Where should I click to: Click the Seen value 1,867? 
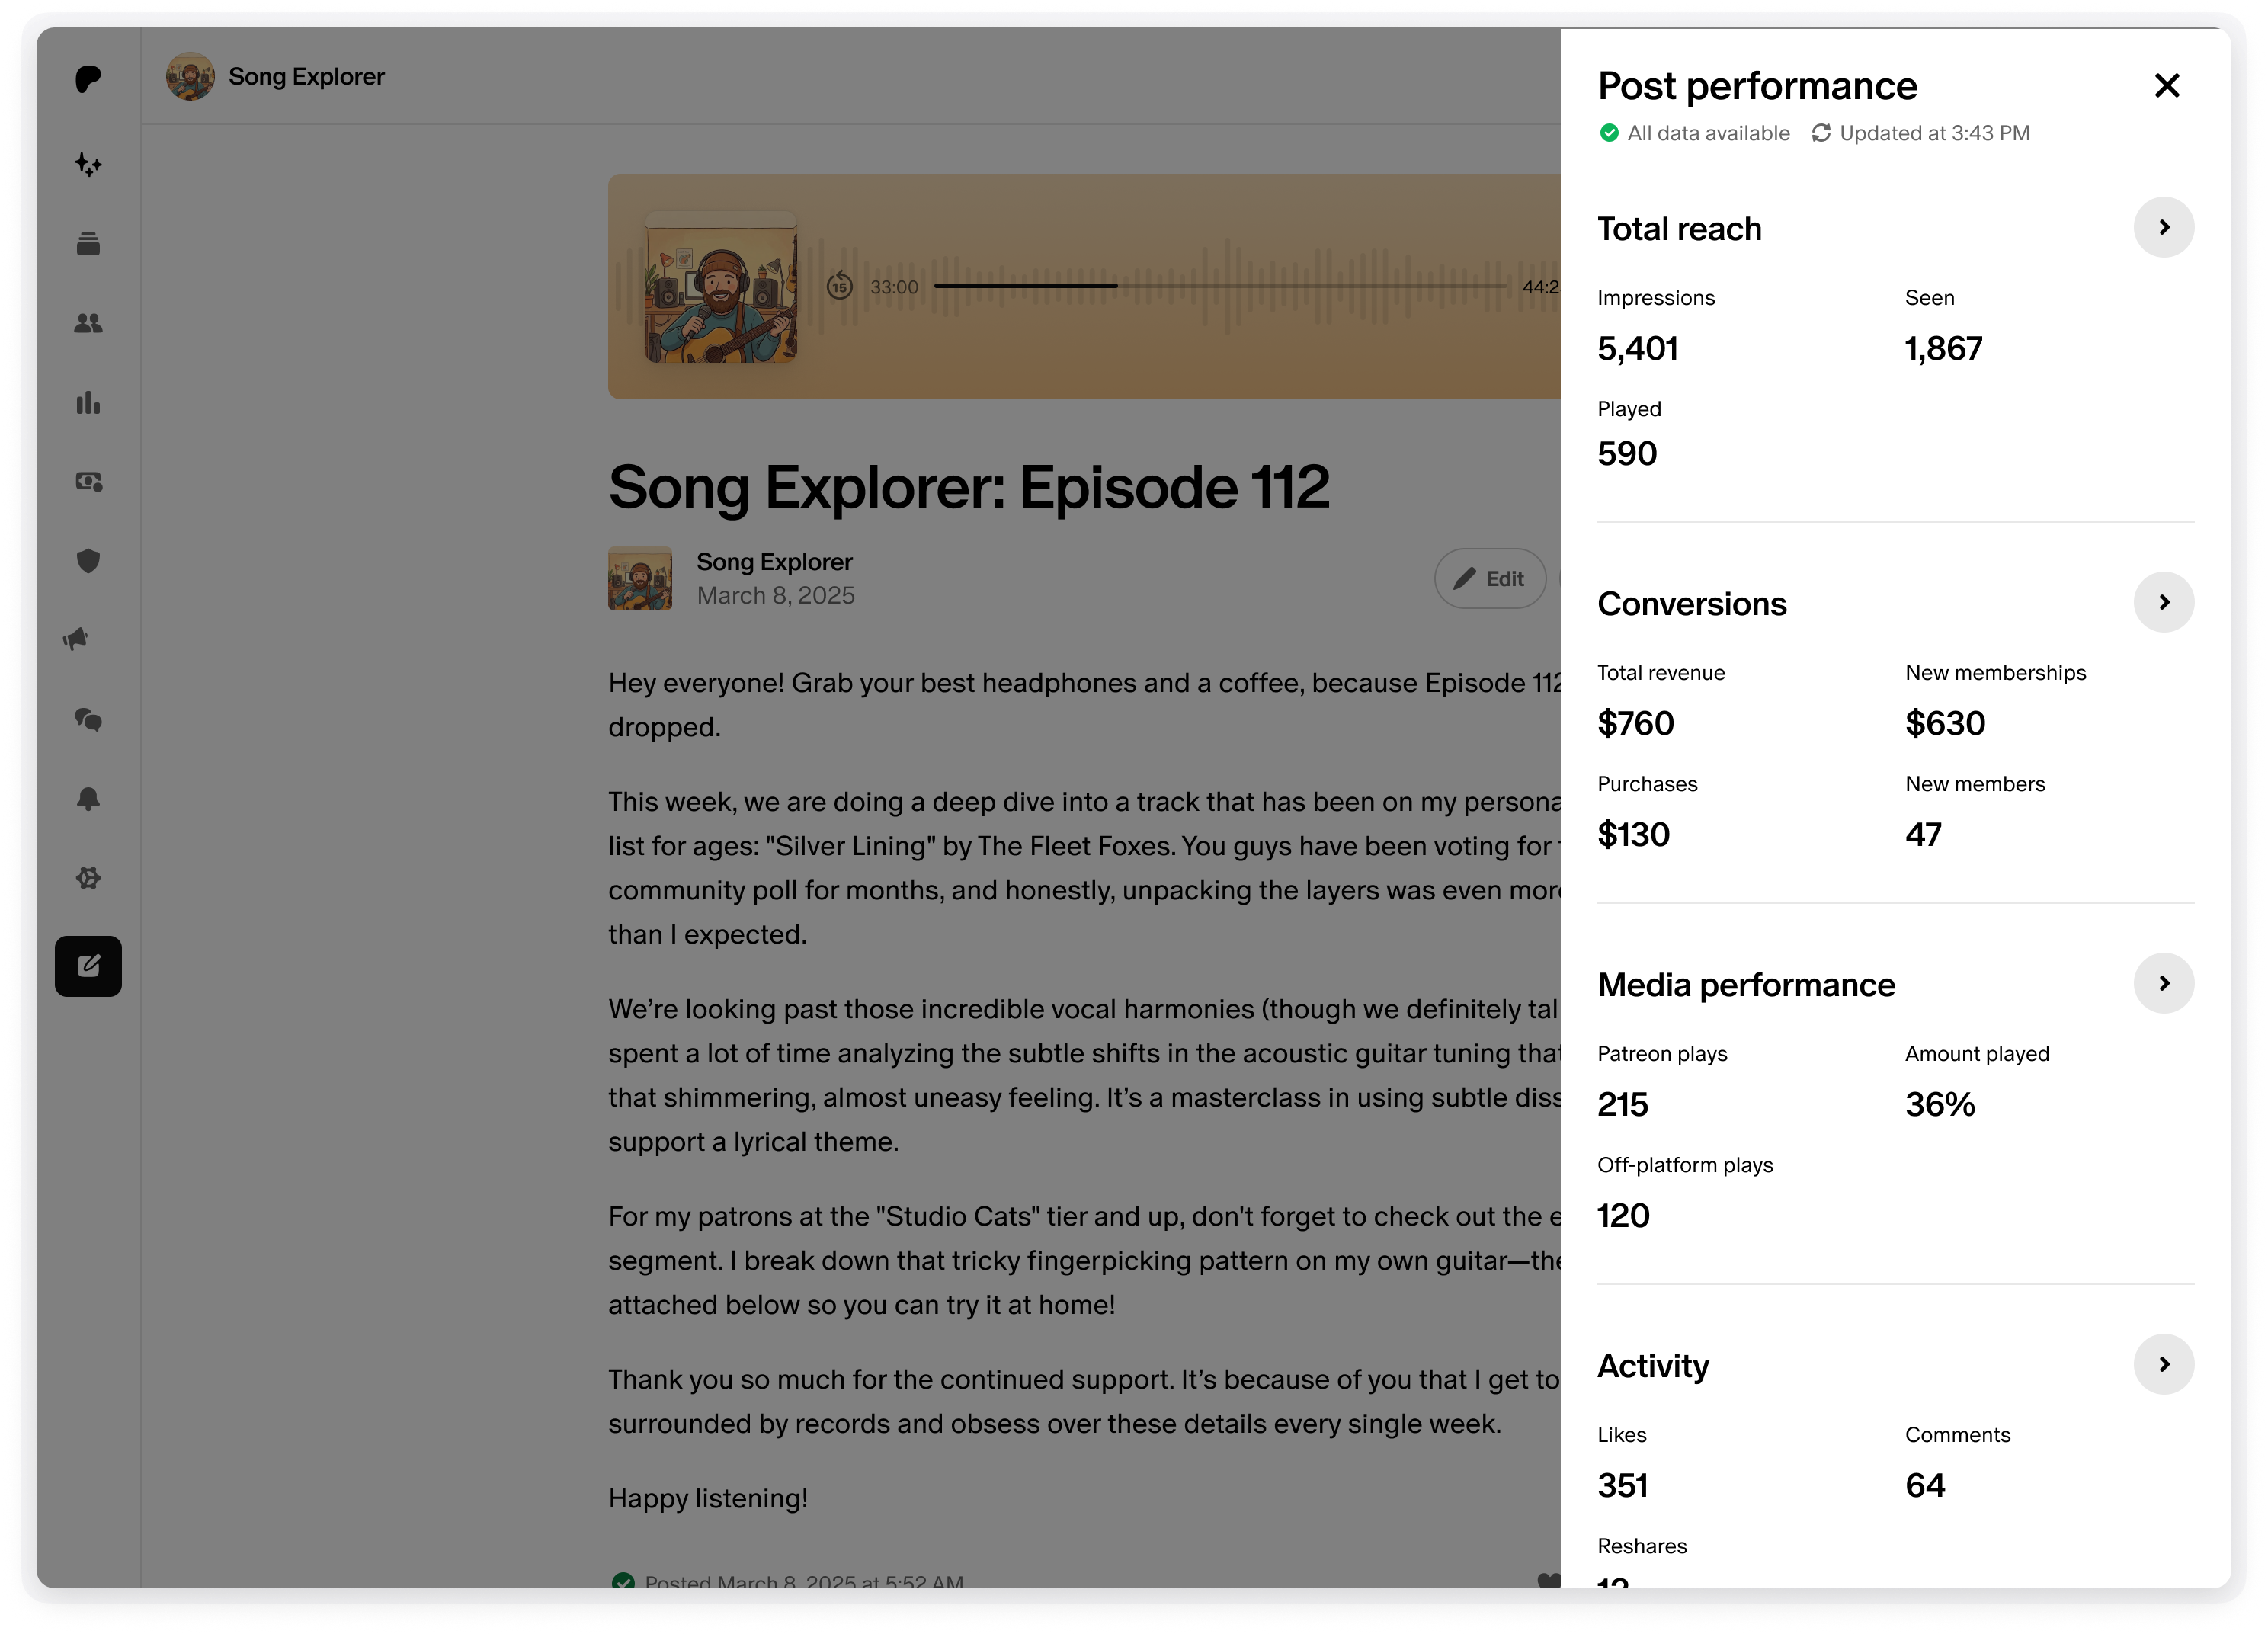pos(1944,348)
